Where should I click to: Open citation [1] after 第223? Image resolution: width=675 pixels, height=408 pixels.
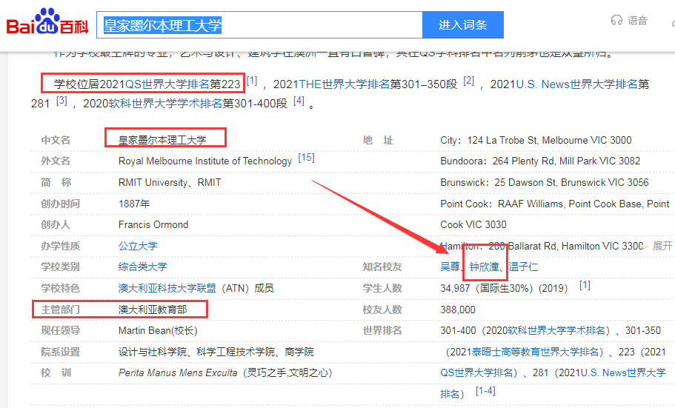(x=252, y=81)
